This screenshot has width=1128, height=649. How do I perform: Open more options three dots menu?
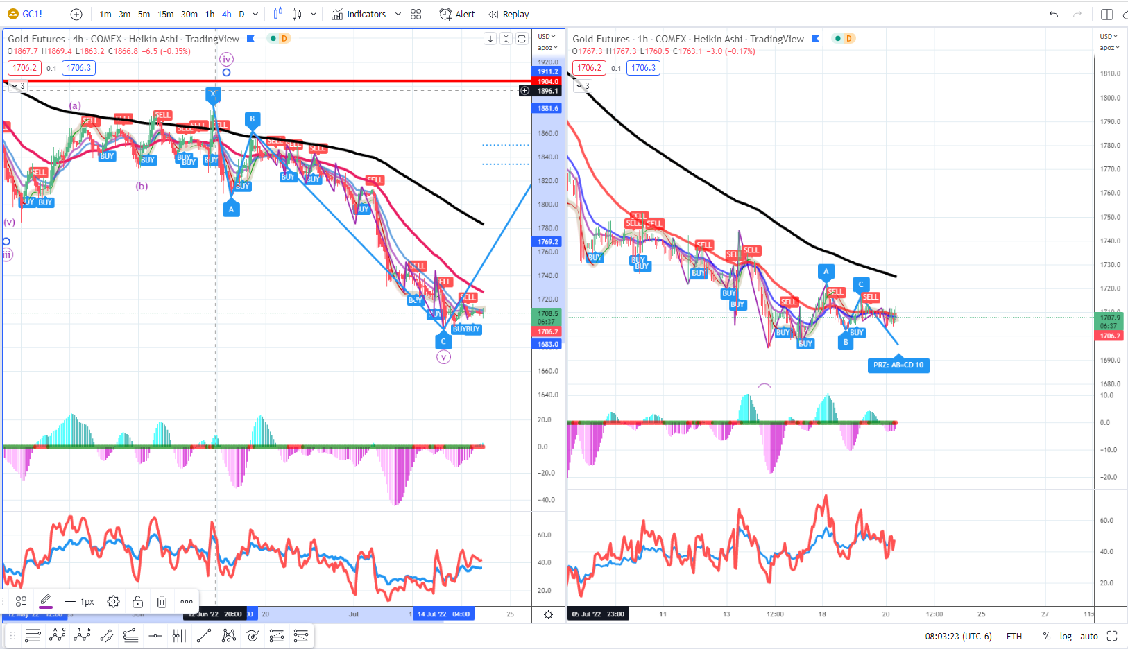tap(187, 602)
